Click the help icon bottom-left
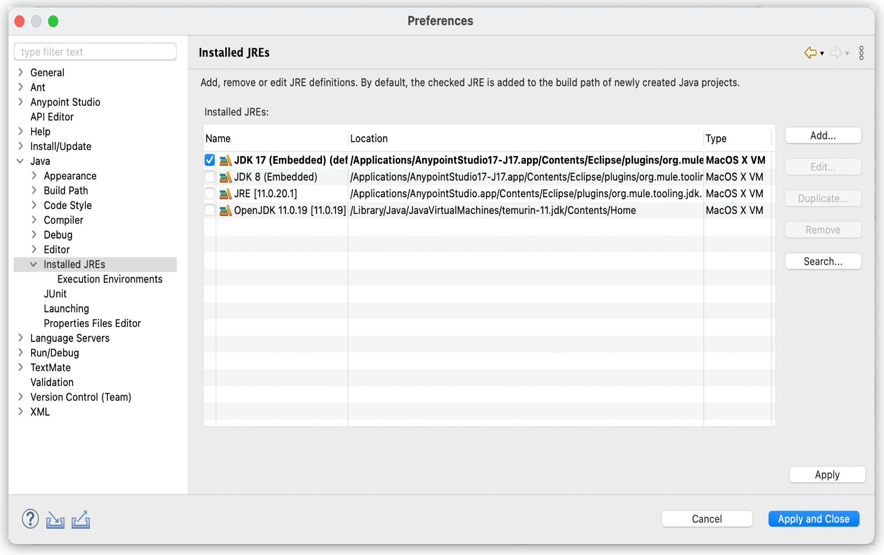The height and width of the screenshot is (555, 884). tap(30, 519)
